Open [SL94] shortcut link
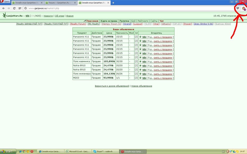The width and height of the screenshot is (247, 154). (148, 24)
